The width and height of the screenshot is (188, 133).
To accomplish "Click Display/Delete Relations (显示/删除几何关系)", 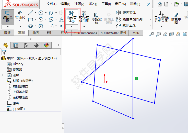I will pyautogui.click(x=161, y=17).
